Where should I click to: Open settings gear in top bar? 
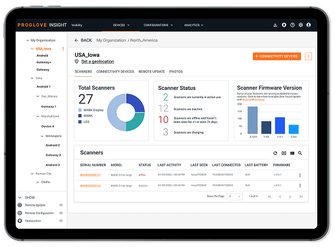(x=301, y=25)
